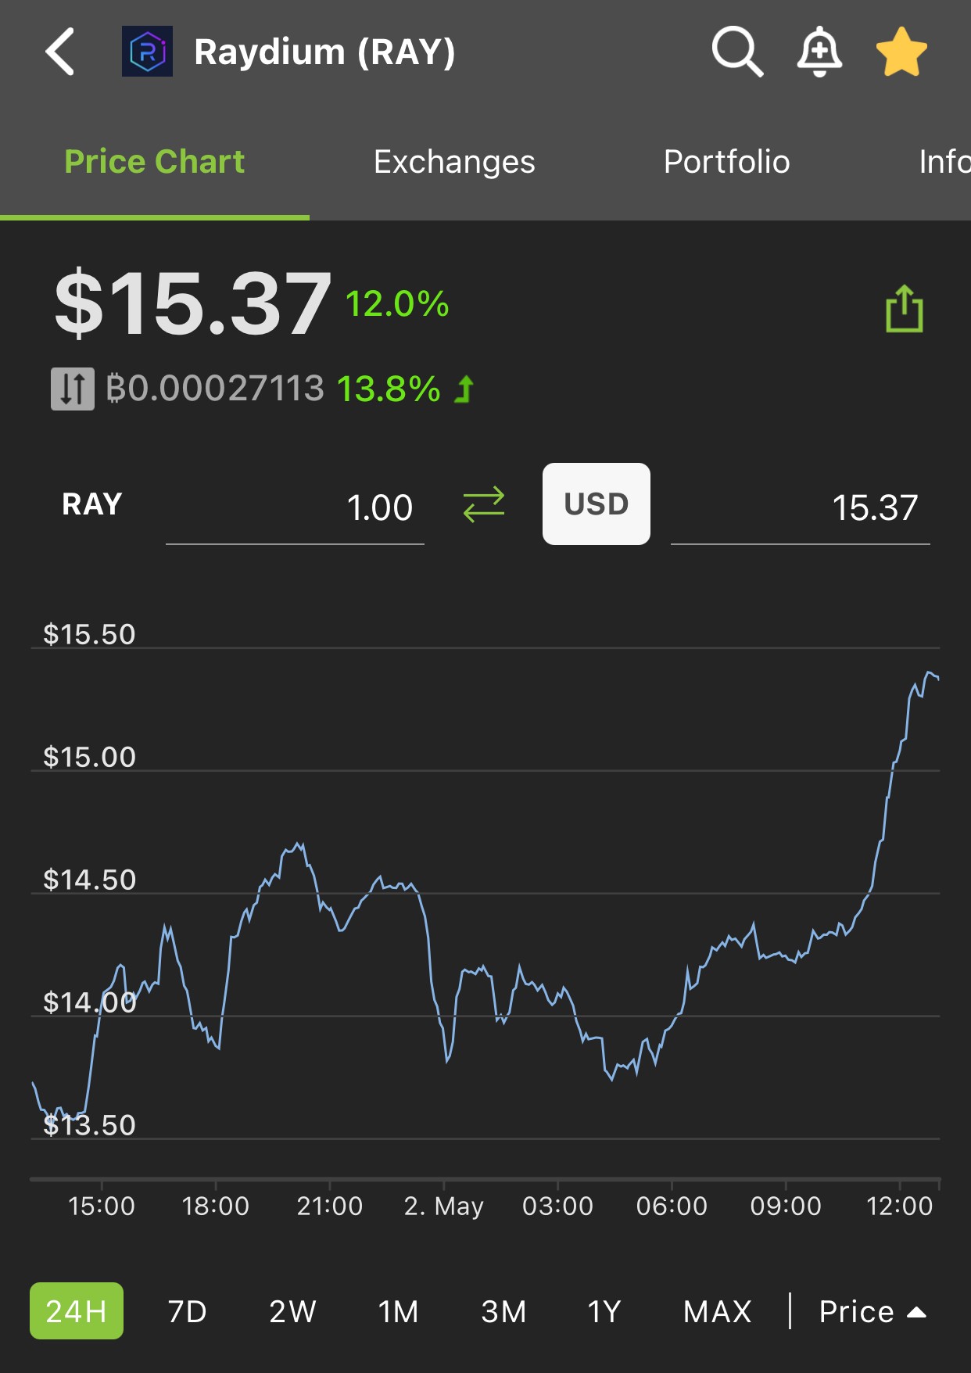Viewport: 971px width, 1373px height.
Task: Tap the $15.37 current price
Action: pyautogui.click(x=193, y=303)
